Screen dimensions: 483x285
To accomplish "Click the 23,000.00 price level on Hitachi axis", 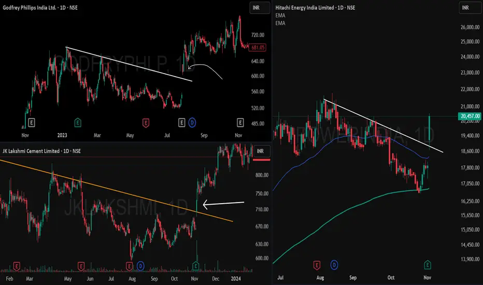I will 470,73.
